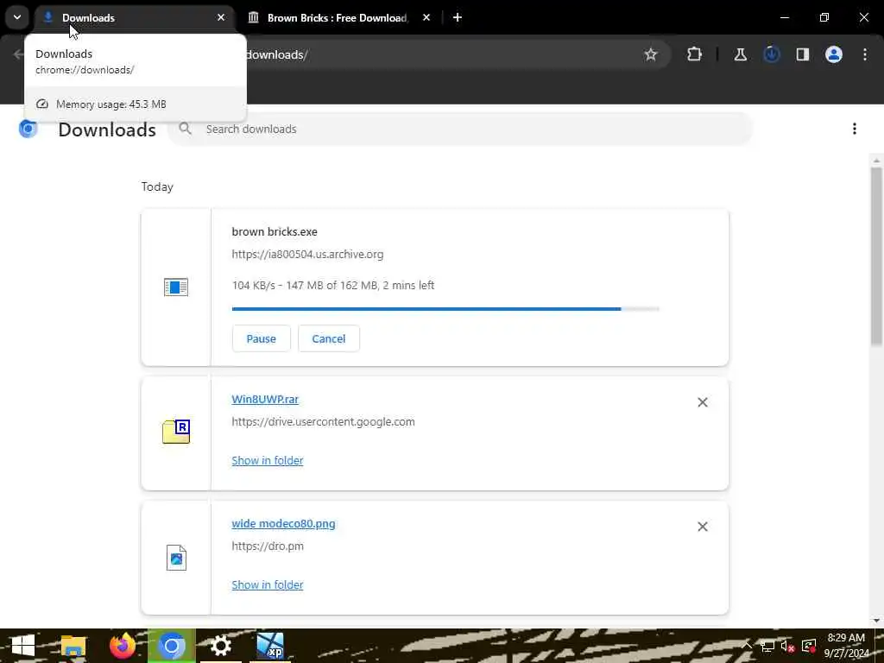The image size is (884, 663).
Task: Open Settings gear on the taskbar
Action: point(220,646)
